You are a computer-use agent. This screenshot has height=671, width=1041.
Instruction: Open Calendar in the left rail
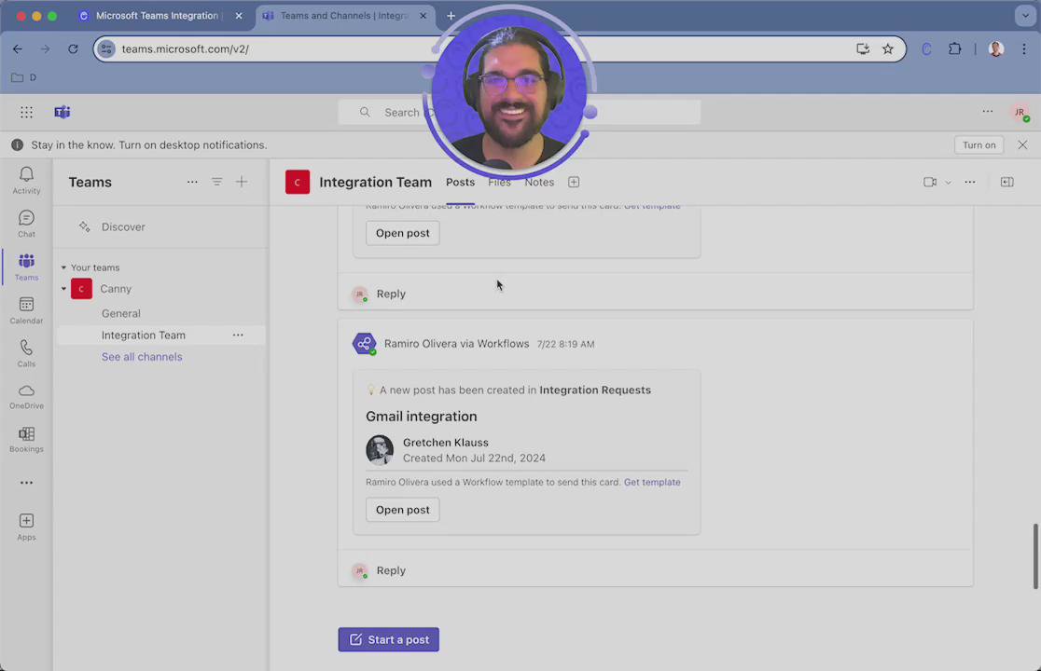tap(26, 309)
